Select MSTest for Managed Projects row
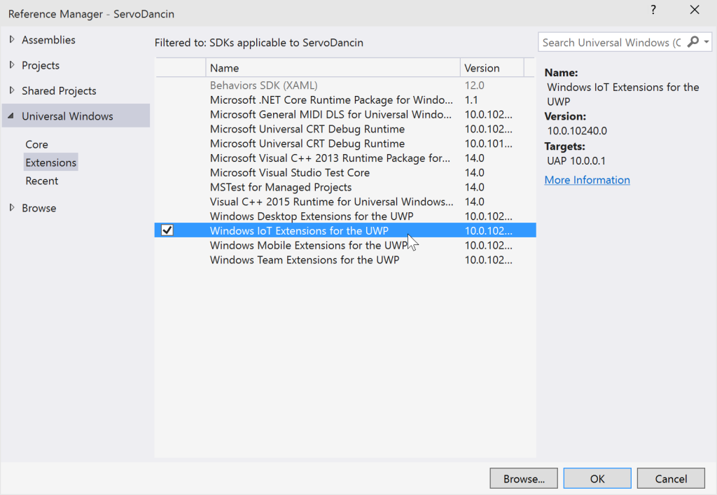Viewport: 717px width, 495px height. click(345, 187)
